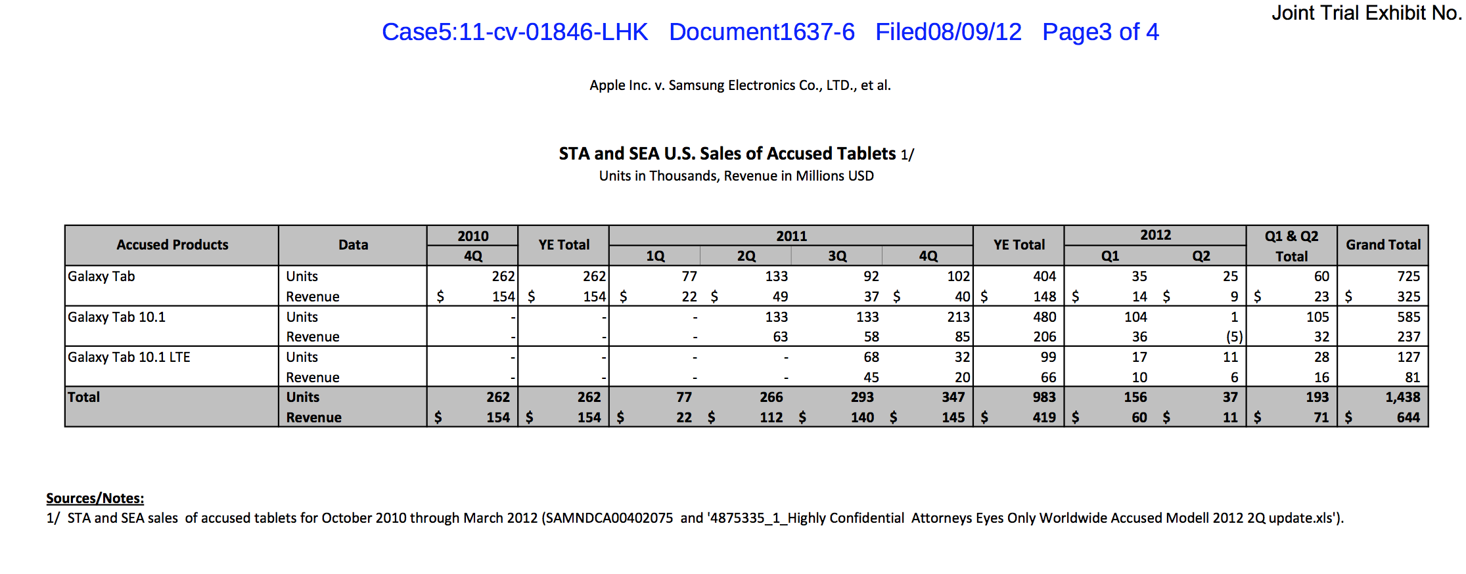The image size is (1466, 574).
Task: Click the Galaxy Tab 10.1 row label
Action: pos(116,317)
